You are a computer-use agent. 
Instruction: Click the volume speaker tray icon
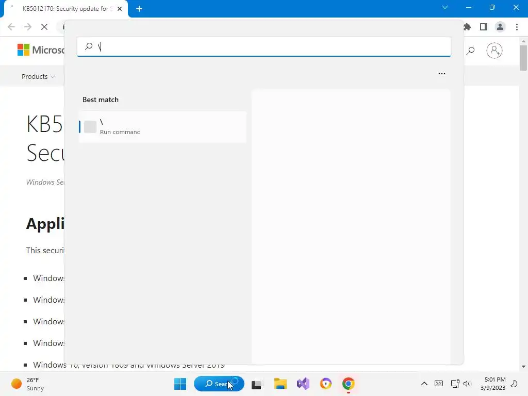click(467, 384)
